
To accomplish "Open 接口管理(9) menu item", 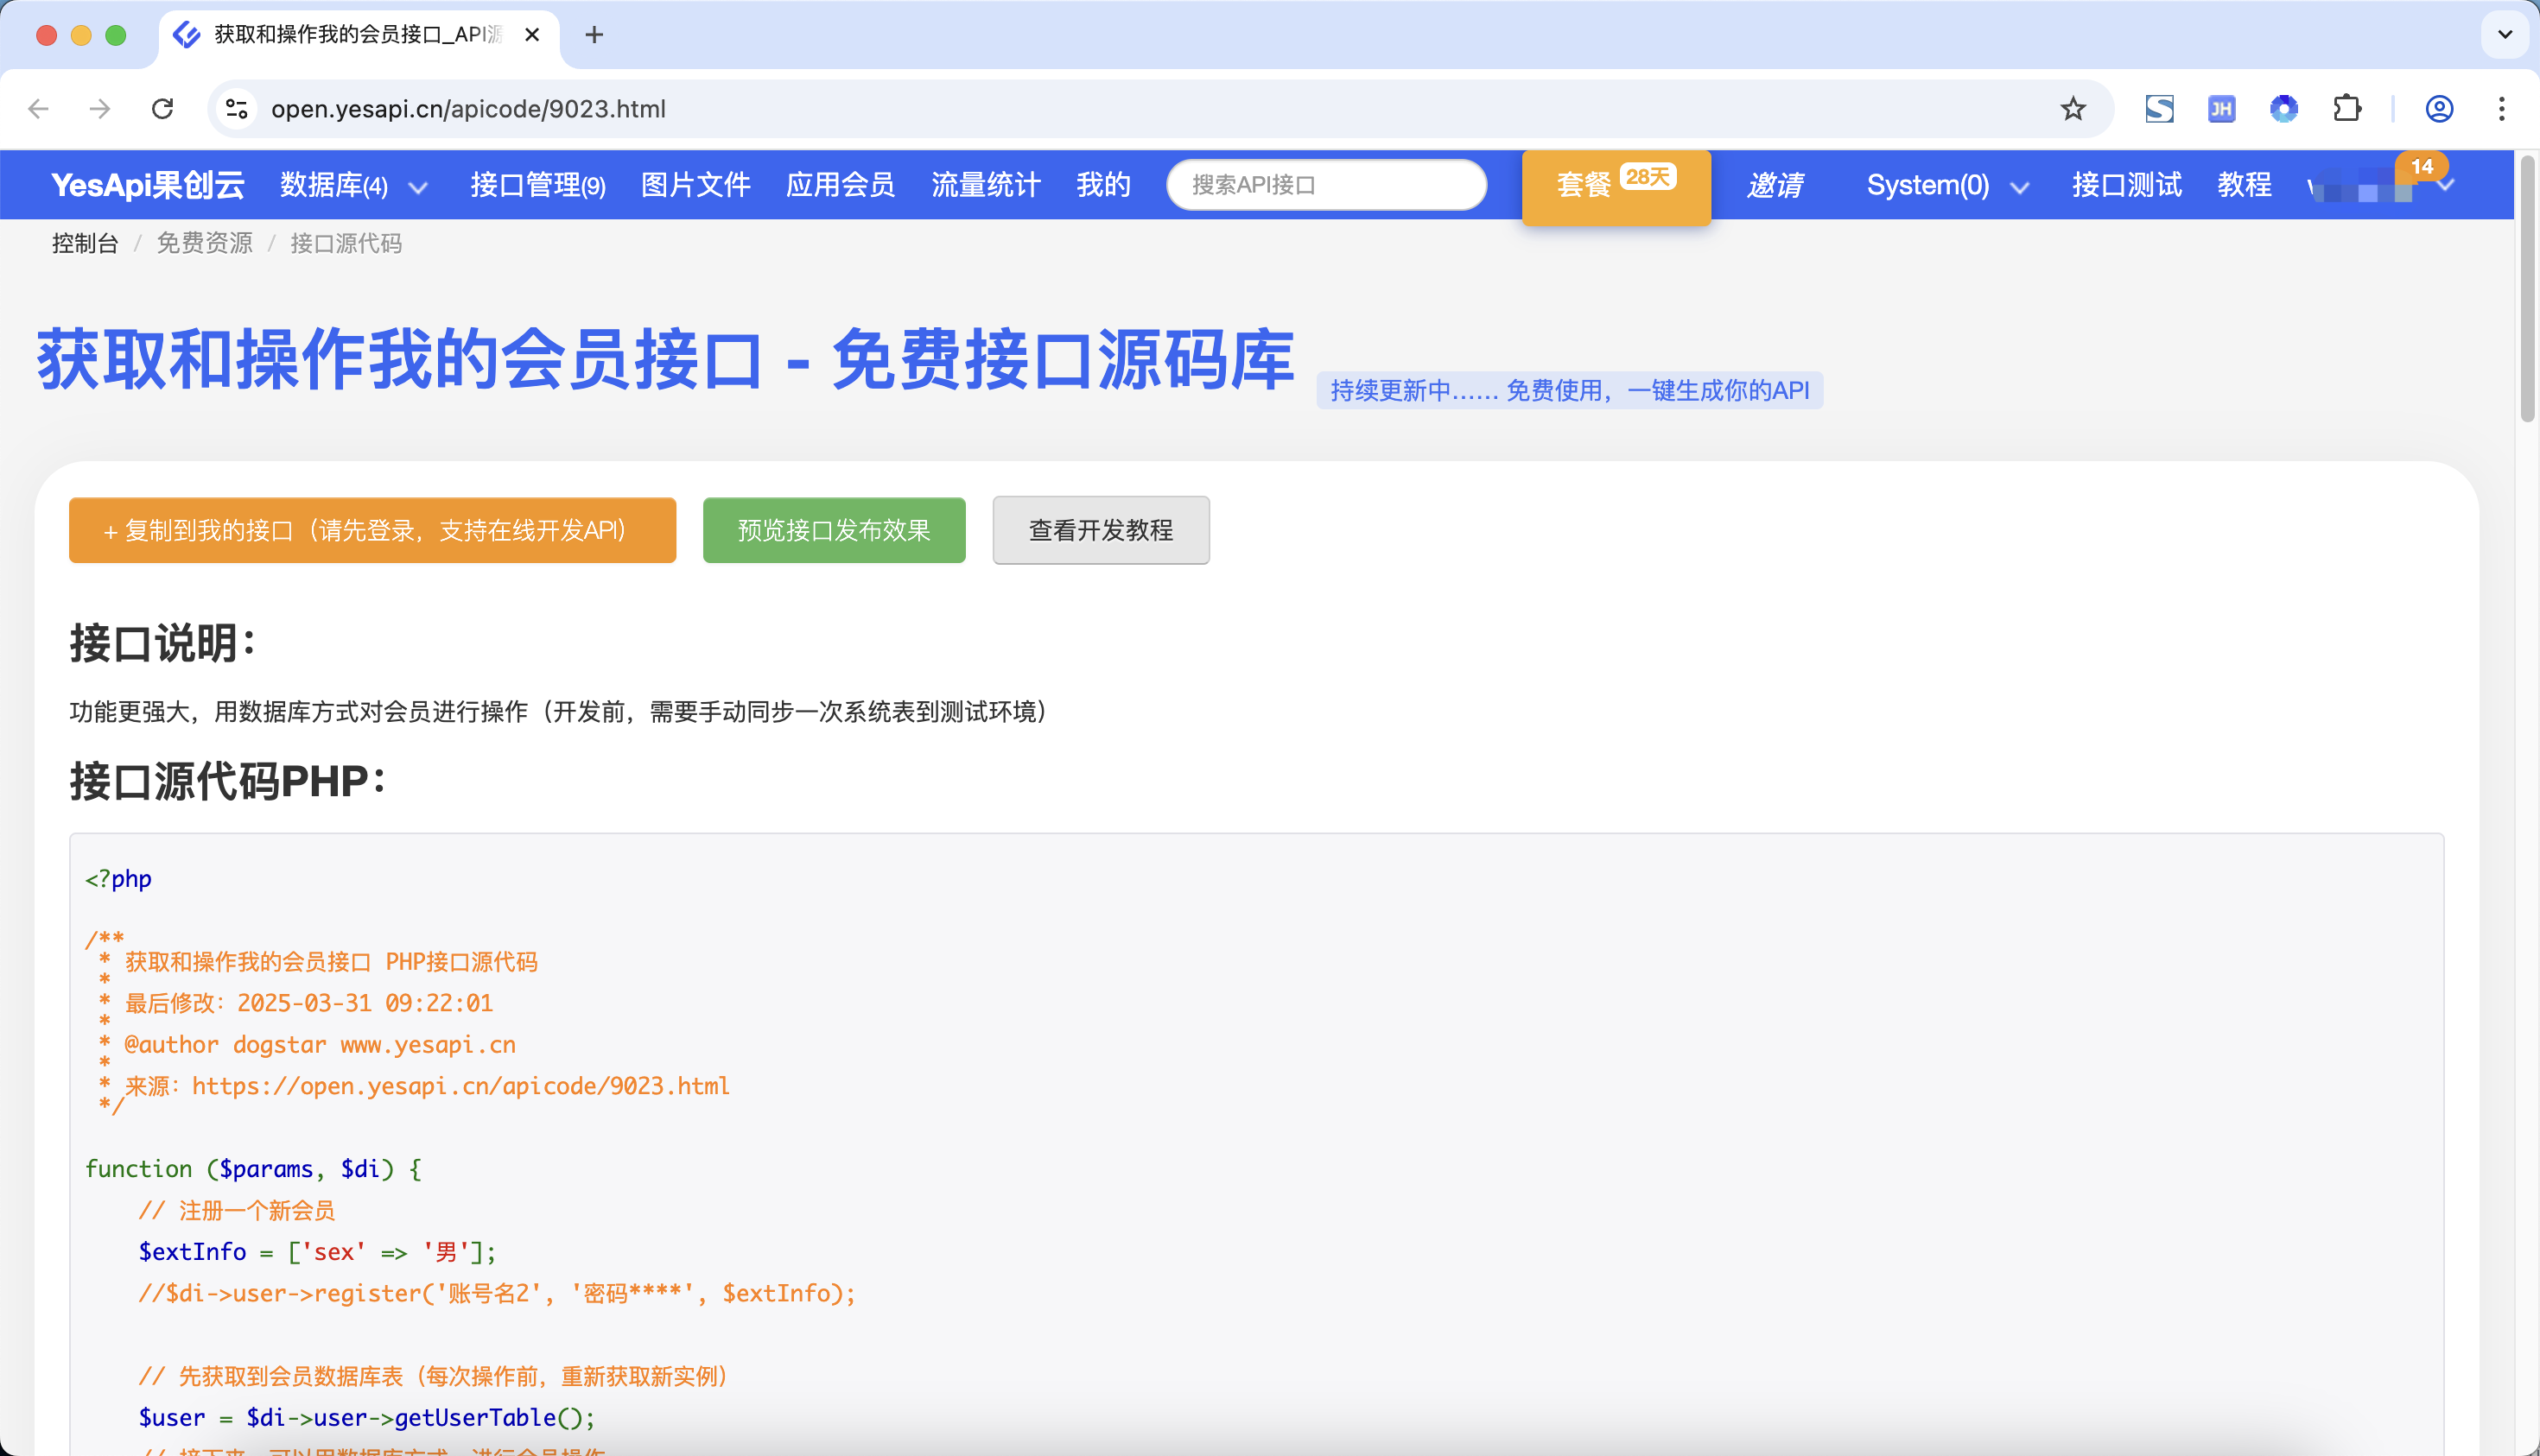I will (537, 185).
